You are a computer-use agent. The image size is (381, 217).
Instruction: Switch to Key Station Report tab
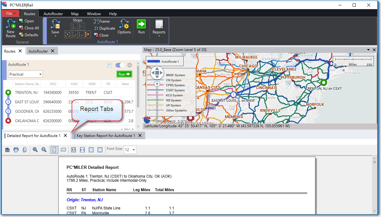(105, 136)
